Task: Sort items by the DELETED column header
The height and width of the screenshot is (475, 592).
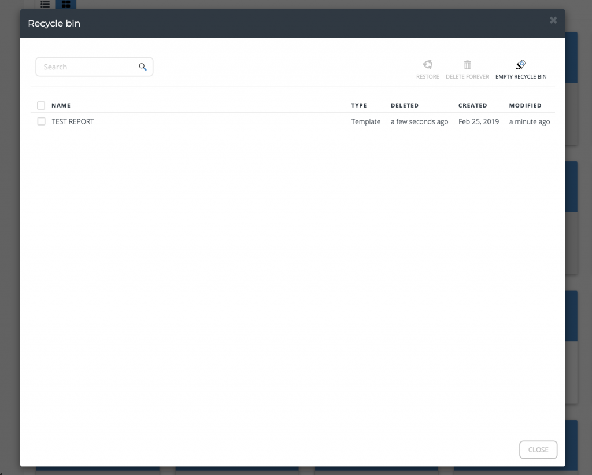Action: [404, 106]
